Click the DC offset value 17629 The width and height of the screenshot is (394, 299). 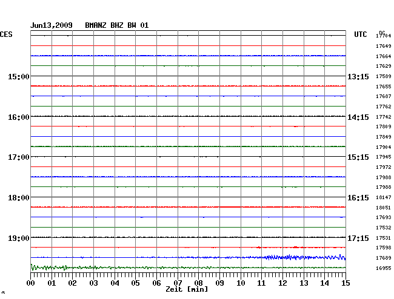tap(384, 66)
